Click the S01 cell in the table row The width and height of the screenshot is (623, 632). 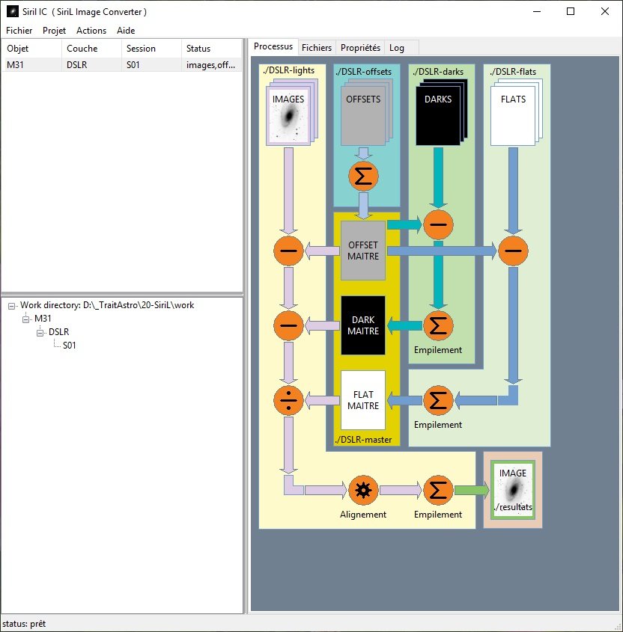coord(151,64)
